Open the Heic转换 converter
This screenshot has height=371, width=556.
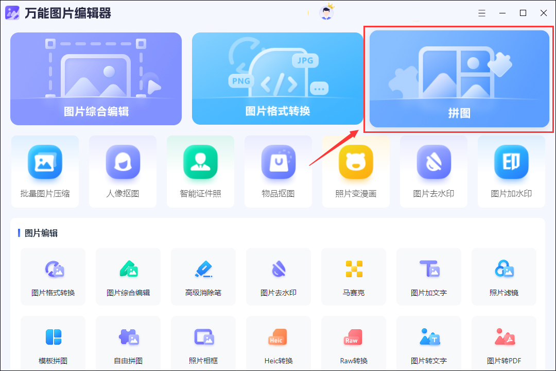click(279, 343)
